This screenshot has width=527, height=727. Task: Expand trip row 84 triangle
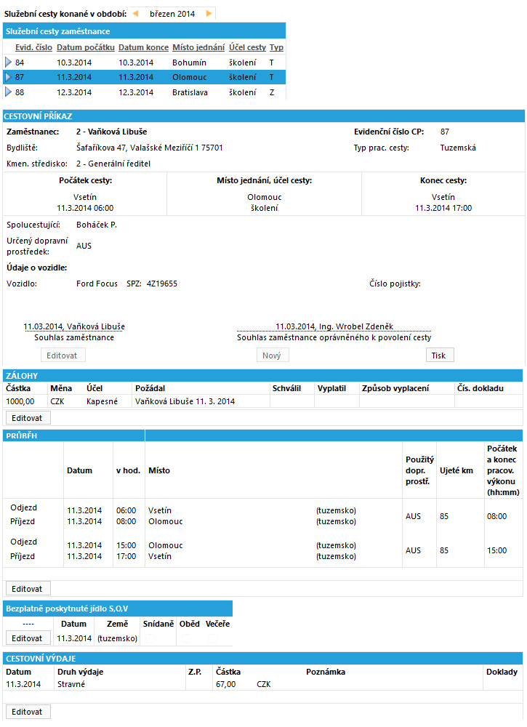[8, 62]
